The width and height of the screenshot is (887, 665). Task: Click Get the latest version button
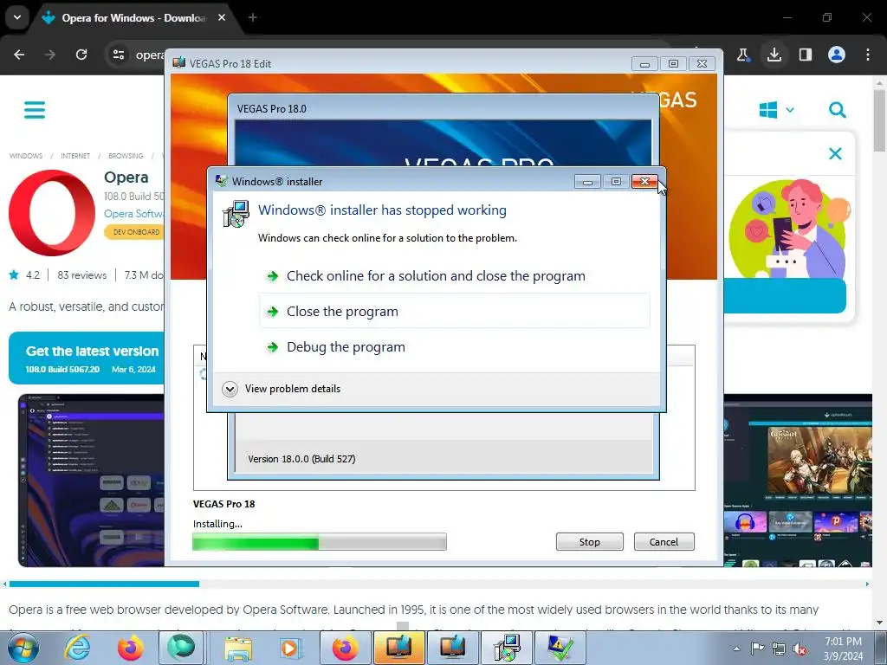tap(87, 358)
